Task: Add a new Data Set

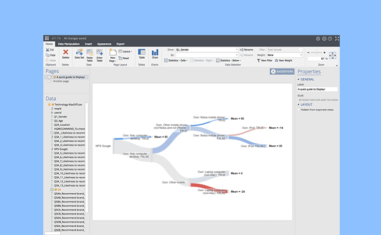Action: click(x=79, y=53)
